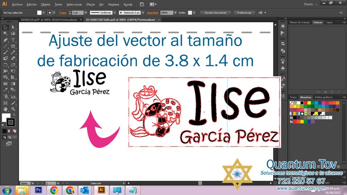Activate solid Color mode button in toolbox

[x=5, y=131]
